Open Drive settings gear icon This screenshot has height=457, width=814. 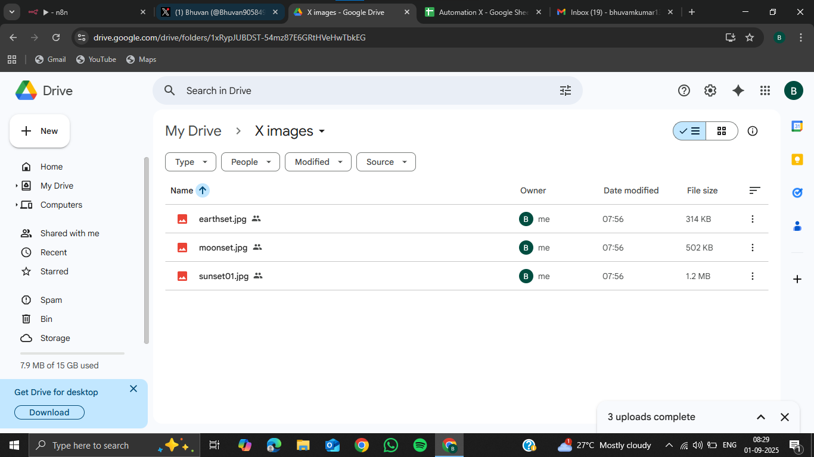tap(710, 90)
